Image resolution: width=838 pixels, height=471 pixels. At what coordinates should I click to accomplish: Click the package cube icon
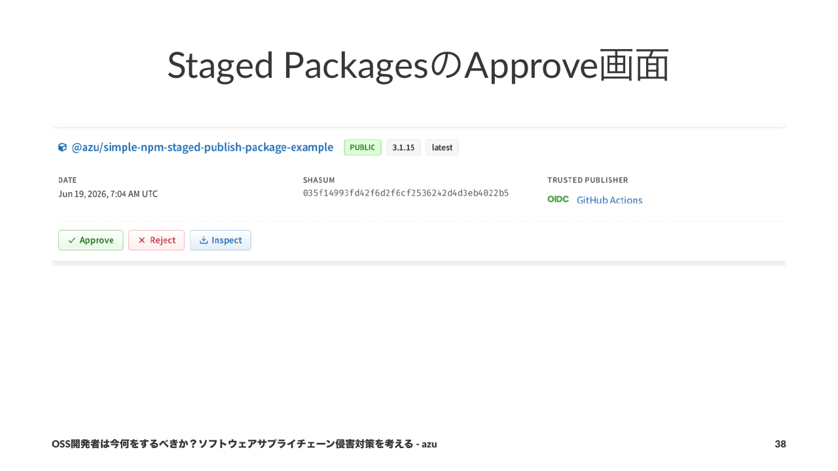pos(62,147)
